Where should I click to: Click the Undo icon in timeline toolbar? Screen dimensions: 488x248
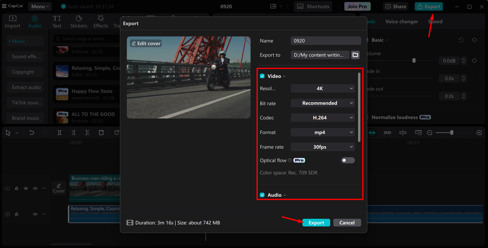coord(32,133)
